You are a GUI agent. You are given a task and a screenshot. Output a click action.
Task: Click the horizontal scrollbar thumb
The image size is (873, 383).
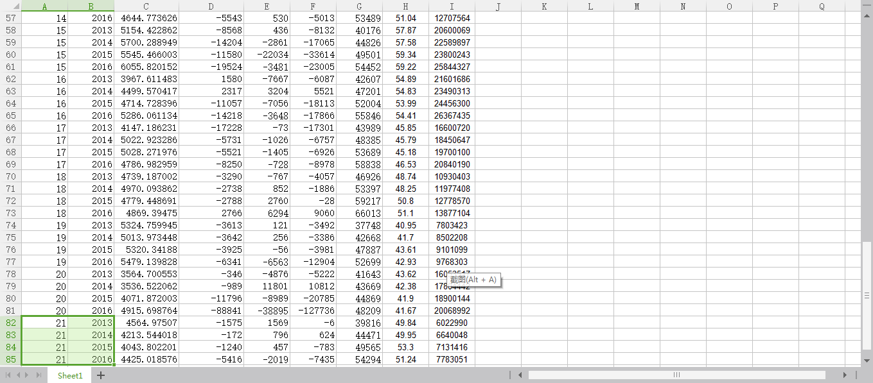[x=676, y=375]
